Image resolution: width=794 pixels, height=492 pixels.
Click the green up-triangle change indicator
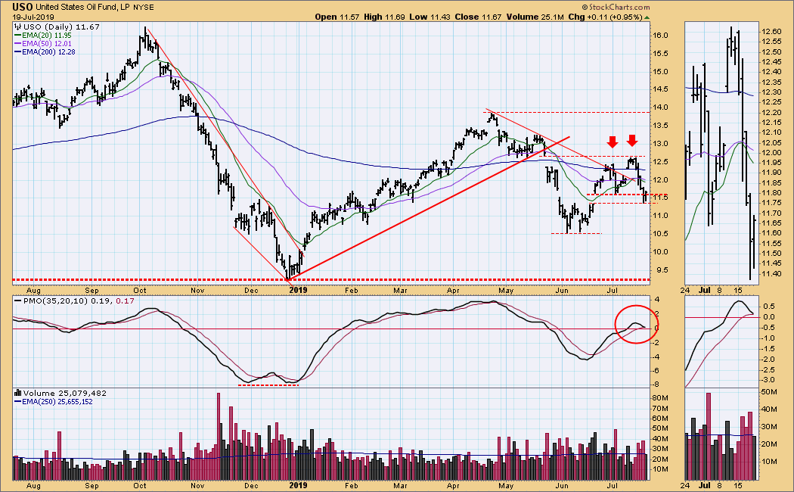(x=647, y=17)
